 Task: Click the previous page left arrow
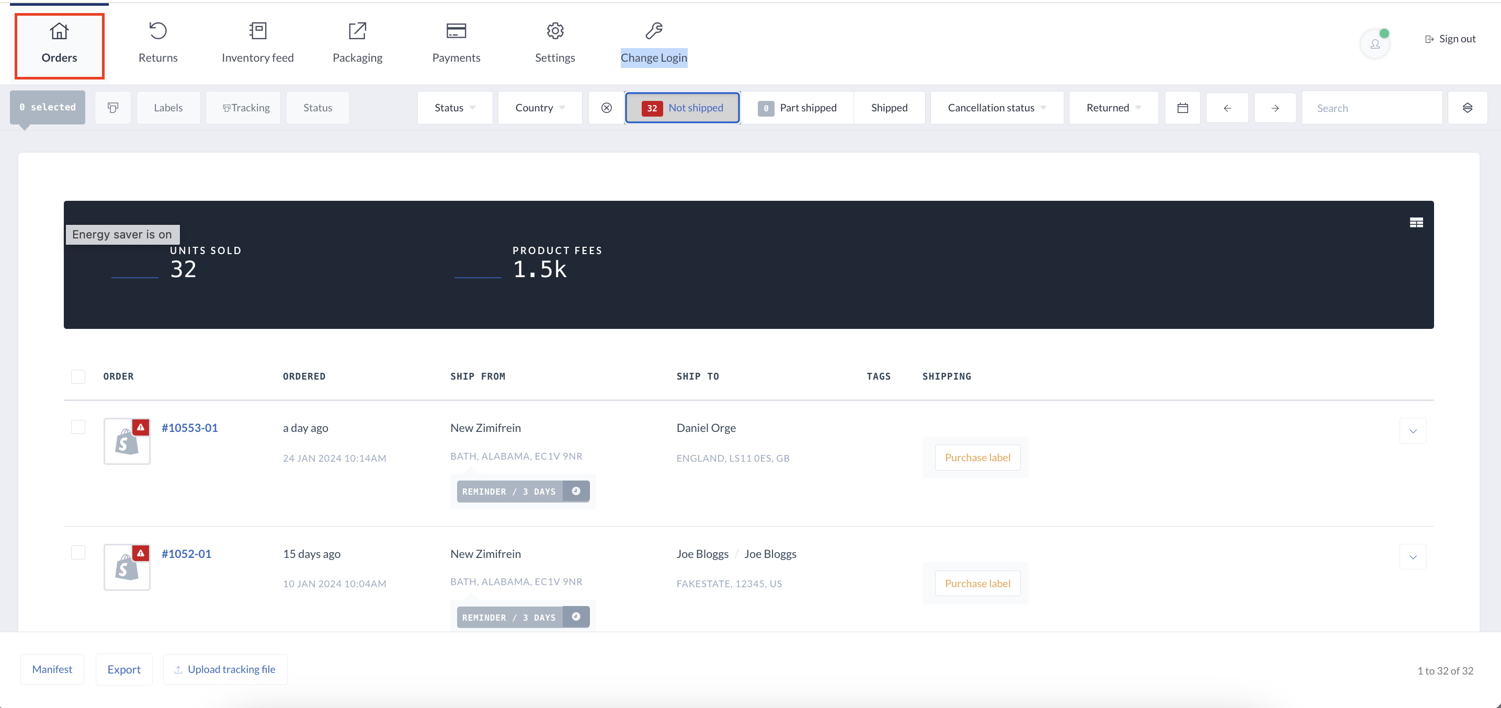tap(1227, 108)
